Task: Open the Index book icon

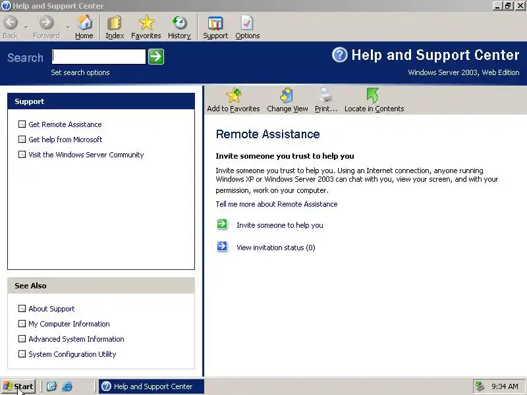Action: point(114,23)
